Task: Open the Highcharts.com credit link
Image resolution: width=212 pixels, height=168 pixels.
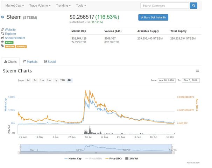Action: [193, 163]
